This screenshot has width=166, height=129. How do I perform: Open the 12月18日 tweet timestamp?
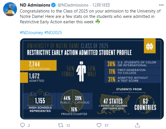coord(101,5)
